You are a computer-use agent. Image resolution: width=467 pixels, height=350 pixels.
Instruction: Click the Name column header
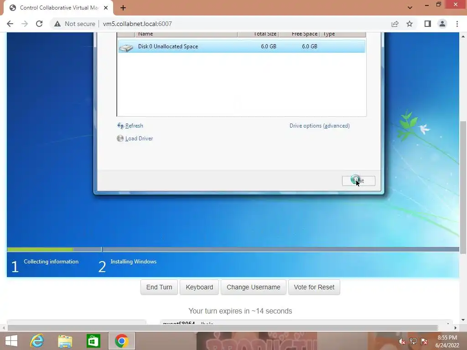187,34
